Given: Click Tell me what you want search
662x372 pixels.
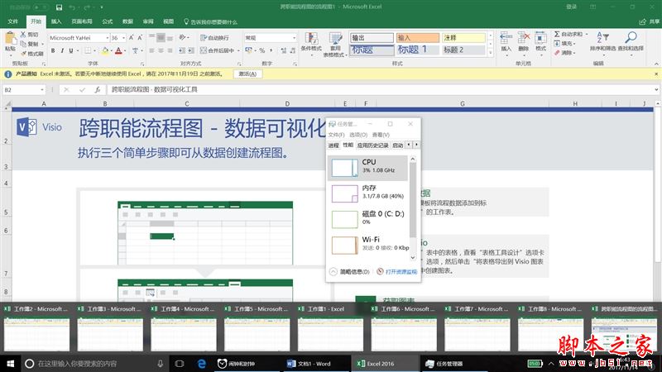Looking at the screenshot, I should [x=210, y=21].
